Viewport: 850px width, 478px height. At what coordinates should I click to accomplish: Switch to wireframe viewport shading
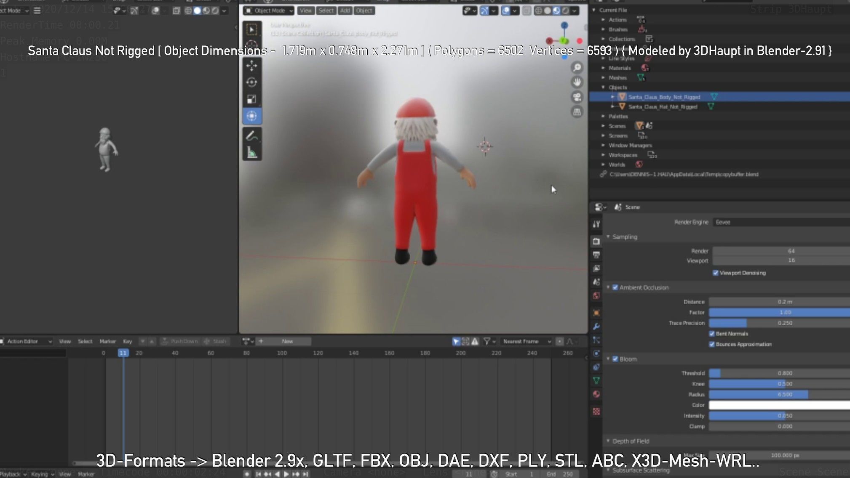538,11
